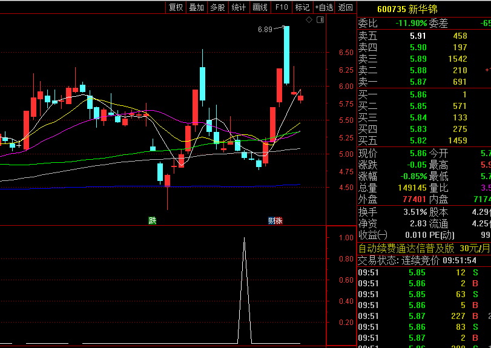Image resolution: width=491 pixels, height=348 pixels.
Task: Click 现价 value 5.86
Action: 418,153
